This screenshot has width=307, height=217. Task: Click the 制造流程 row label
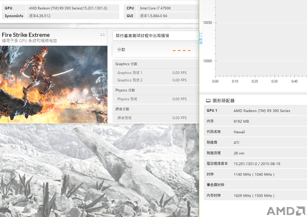pyautogui.click(x=214, y=153)
